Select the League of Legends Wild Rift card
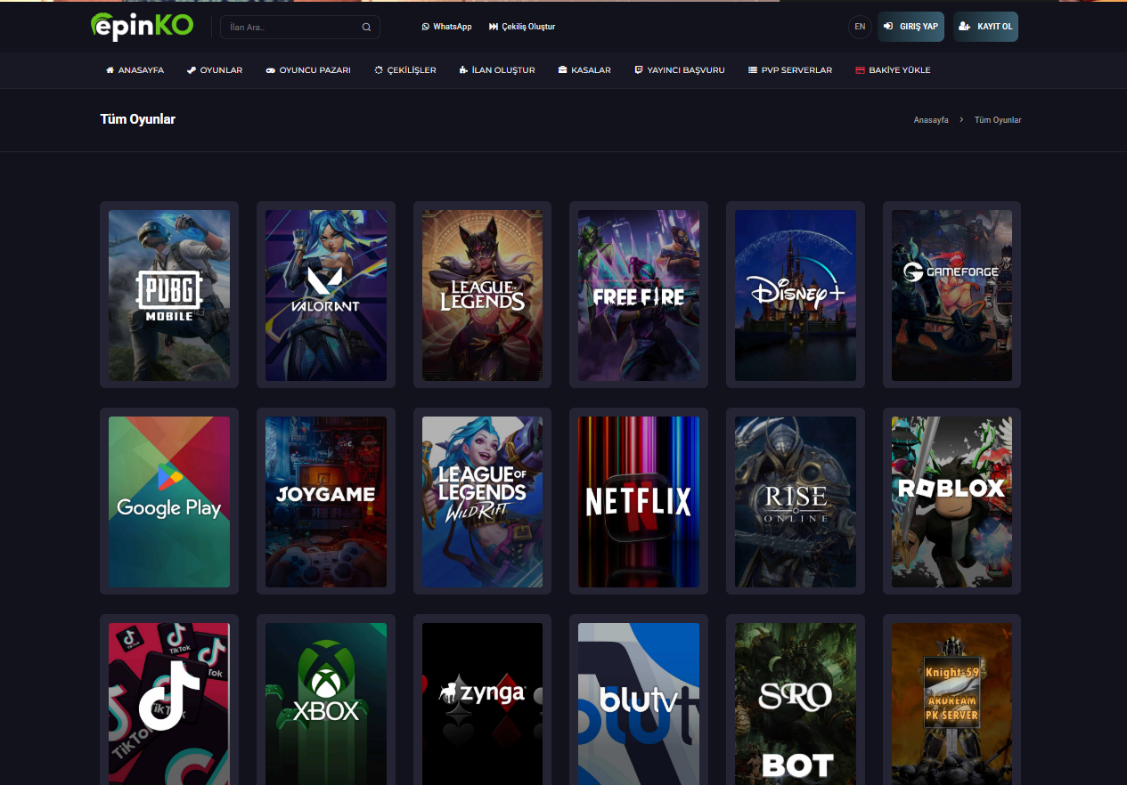 tap(483, 501)
